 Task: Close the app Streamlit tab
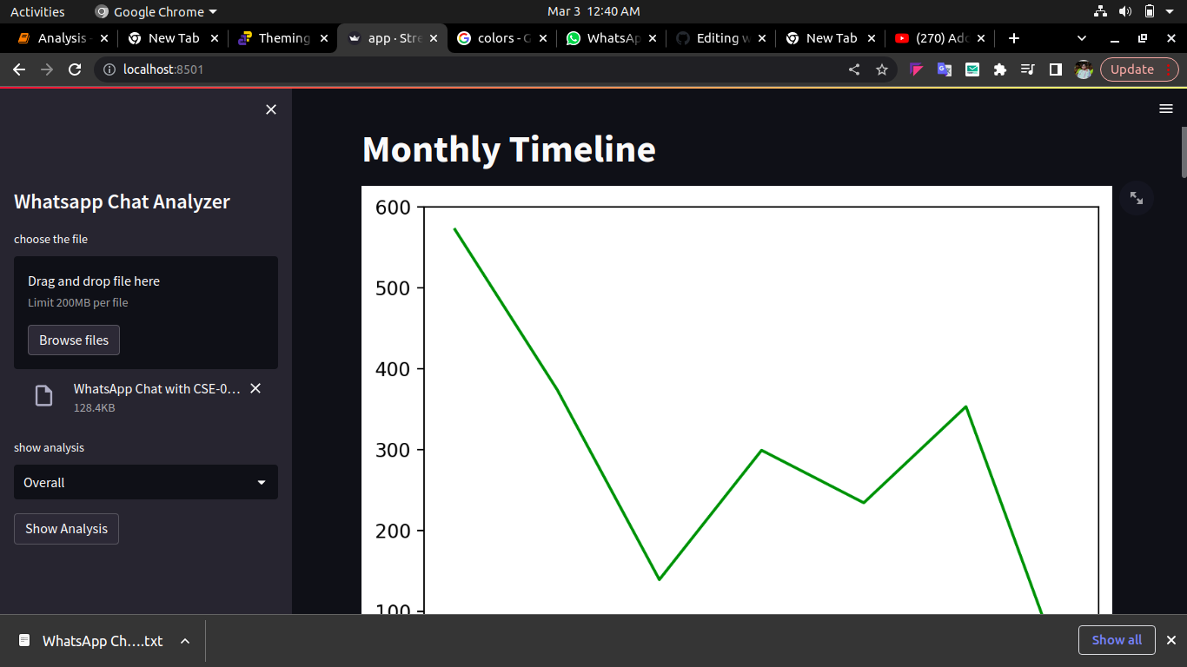(434, 38)
